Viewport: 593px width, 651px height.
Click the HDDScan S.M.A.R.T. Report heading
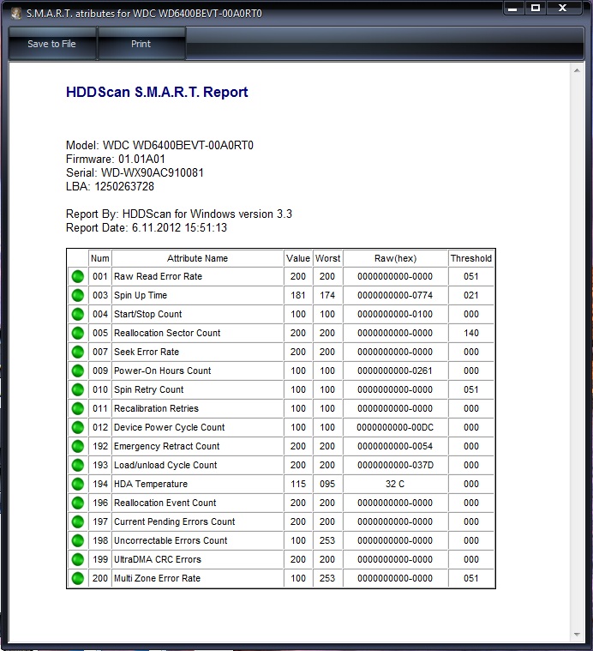click(x=157, y=92)
